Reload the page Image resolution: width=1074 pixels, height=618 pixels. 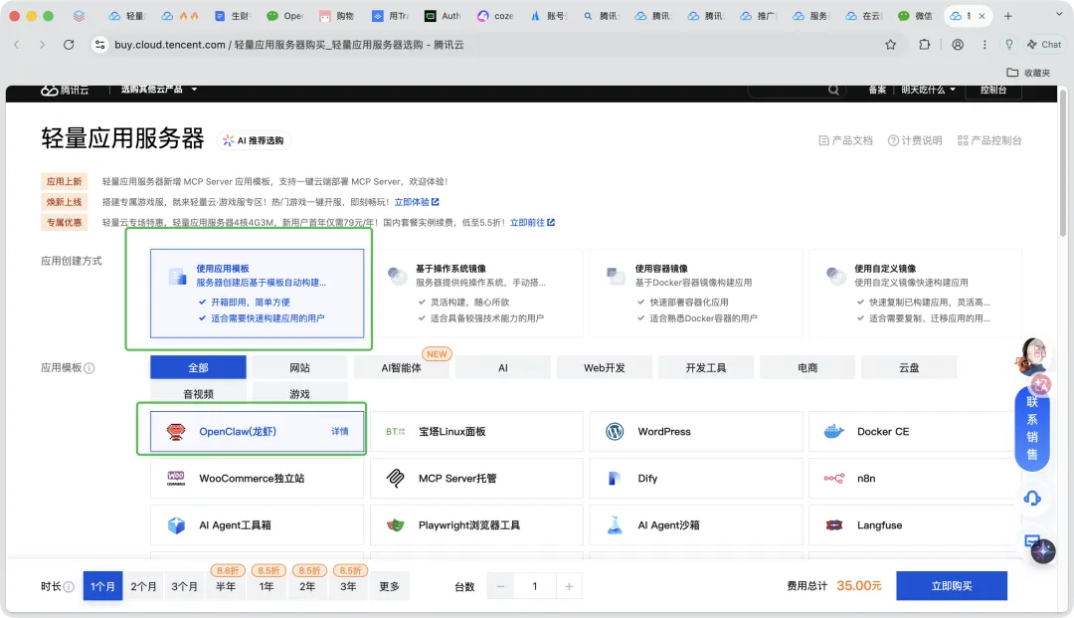tap(69, 45)
